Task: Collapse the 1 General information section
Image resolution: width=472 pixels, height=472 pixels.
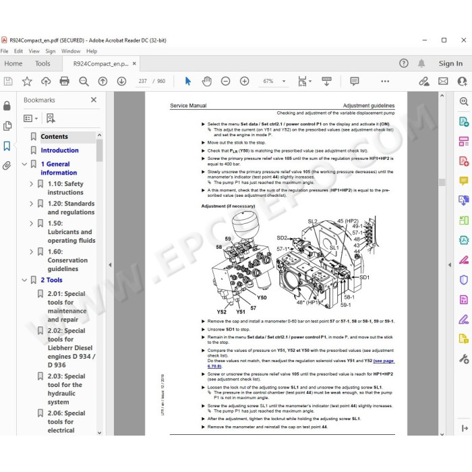Action: click(x=24, y=164)
